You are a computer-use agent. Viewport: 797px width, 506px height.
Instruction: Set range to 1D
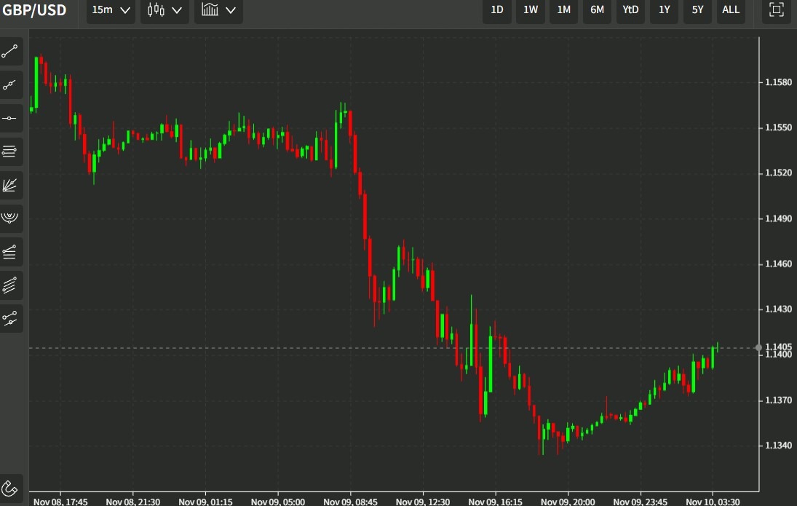(x=496, y=10)
